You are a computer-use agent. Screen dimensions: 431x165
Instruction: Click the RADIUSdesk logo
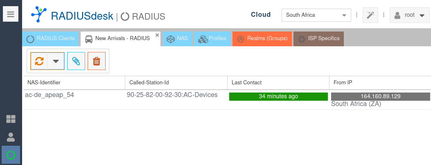[38, 15]
